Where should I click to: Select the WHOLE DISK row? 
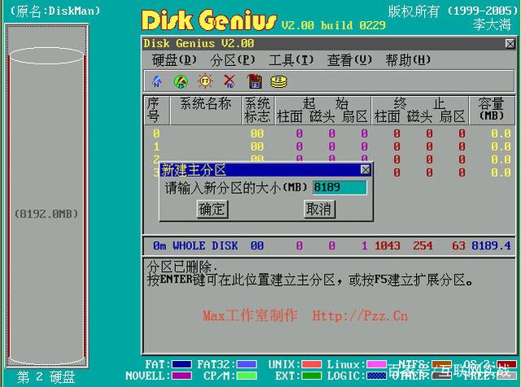click(329, 246)
